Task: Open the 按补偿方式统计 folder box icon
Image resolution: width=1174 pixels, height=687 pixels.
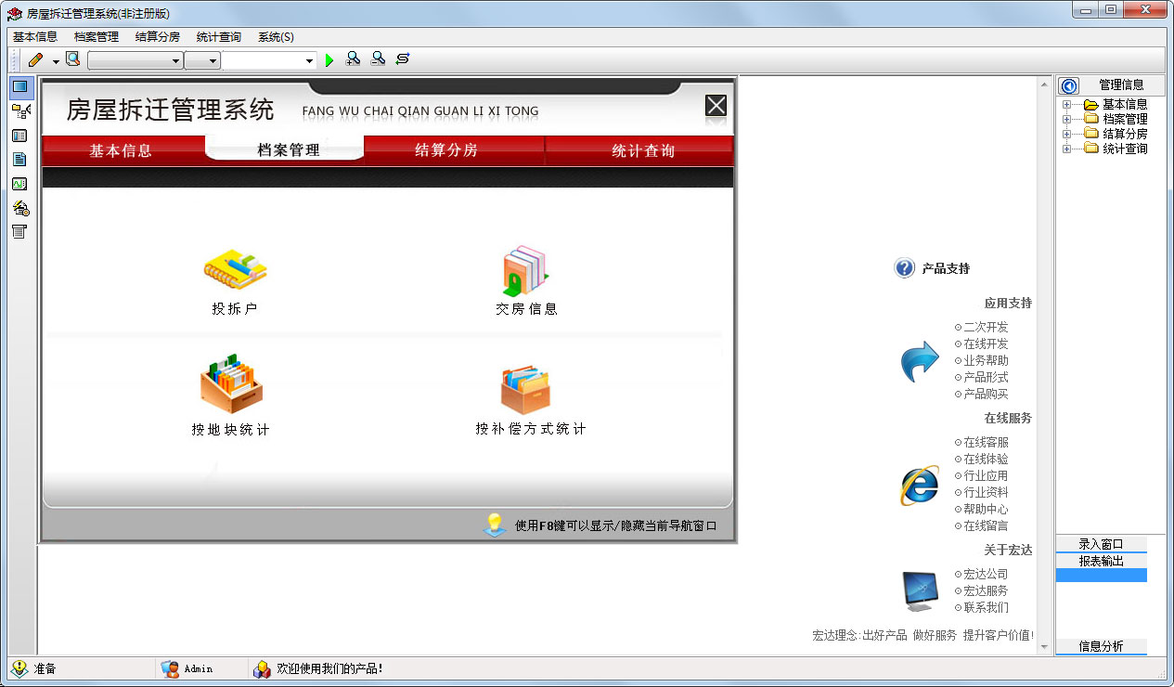Action: pos(525,389)
